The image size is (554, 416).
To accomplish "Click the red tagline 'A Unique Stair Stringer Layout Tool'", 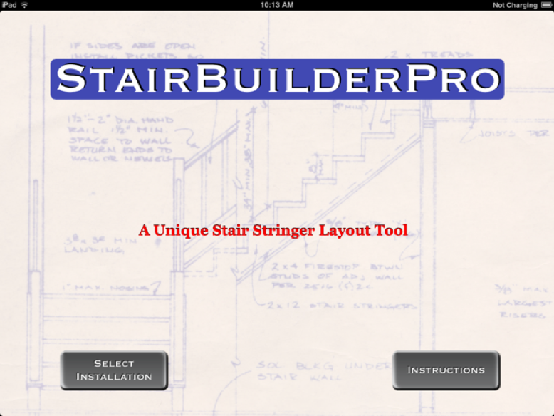I will click(273, 231).
